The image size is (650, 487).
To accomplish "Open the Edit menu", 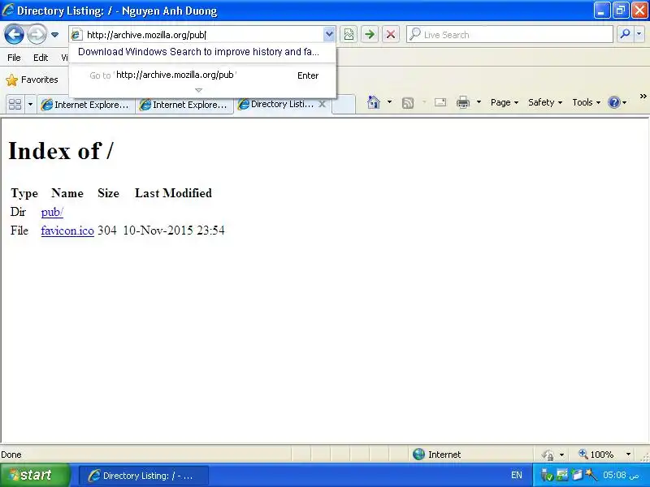I will pos(41,58).
